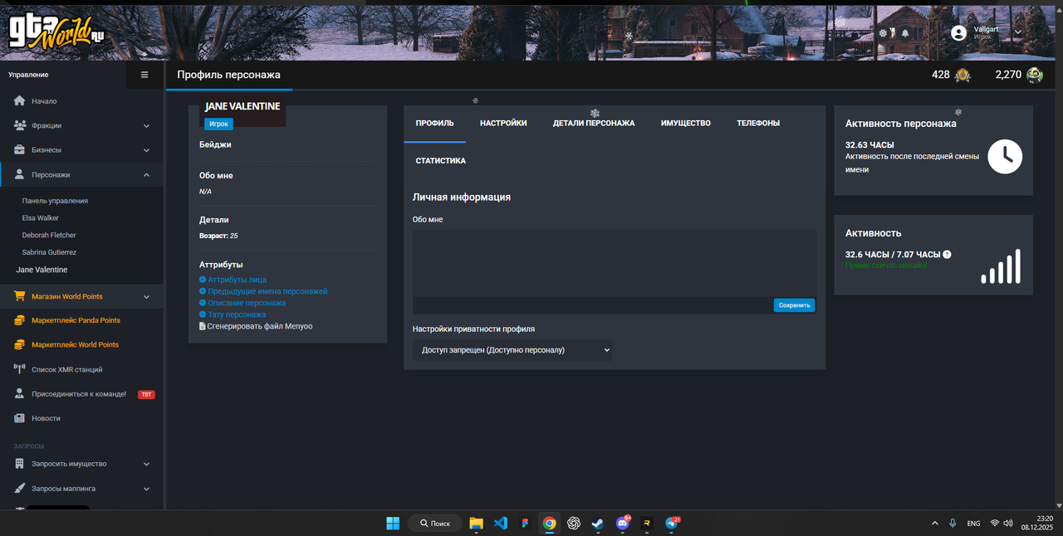Click the Vallgart user avatar
This screenshot has width=1063, height=536.
pyautogui.click(x=959, y=33)
